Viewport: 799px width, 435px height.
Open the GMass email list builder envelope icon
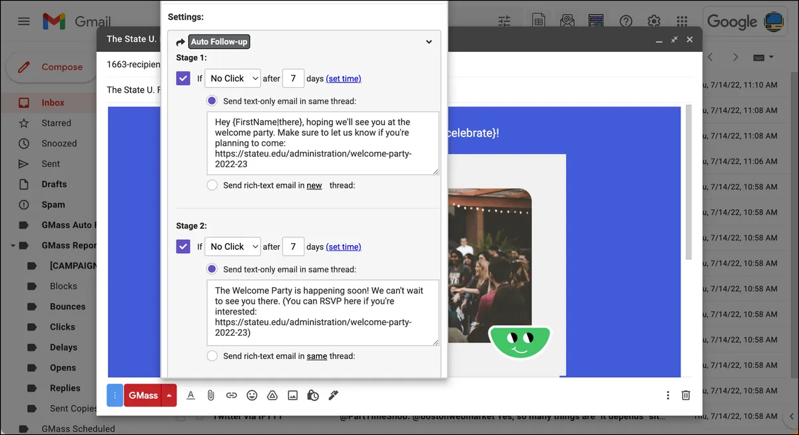coord(567,21)
